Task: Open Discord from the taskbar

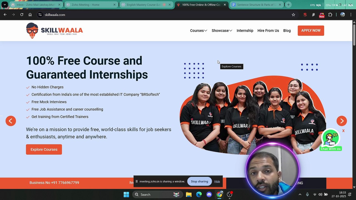Action: [209, 194]
